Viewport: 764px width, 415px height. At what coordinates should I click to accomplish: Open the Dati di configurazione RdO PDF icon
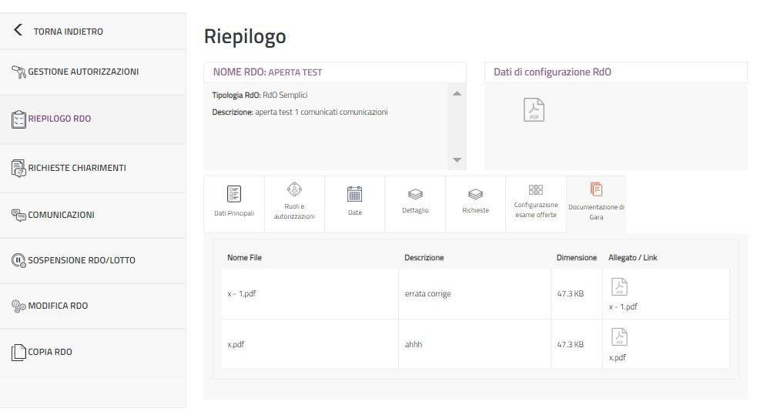pyautogui.click(x=534, y=110)
